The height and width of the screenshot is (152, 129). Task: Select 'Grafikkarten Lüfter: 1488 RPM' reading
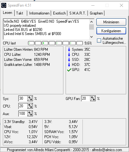pos(27,65)
